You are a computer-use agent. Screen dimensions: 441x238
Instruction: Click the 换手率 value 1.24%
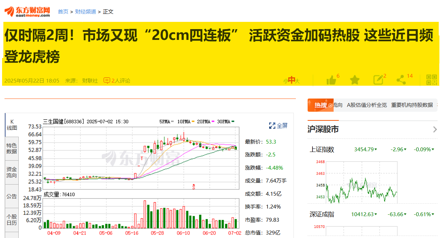273,207
